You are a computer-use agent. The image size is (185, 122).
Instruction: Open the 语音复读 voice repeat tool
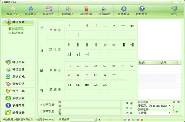pos(86,11)
